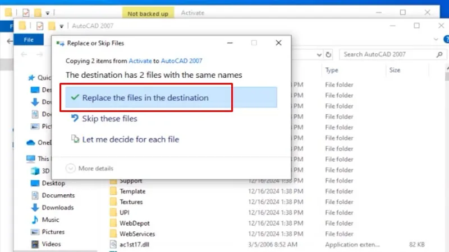Screen dimensions: 449x252
Task: Open the Activate folder link in dialog
Action: pyautogui.click(x=140, y=61)
